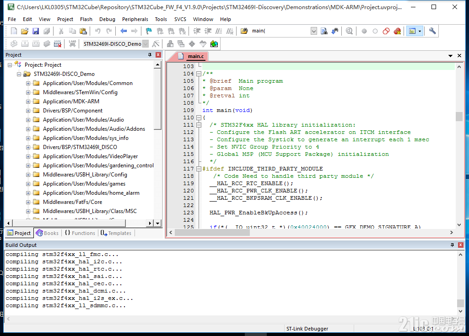Open the find text history dropdown
This screenshot has width=469, height=336.
pyautogui.click(x=314, y=31)
